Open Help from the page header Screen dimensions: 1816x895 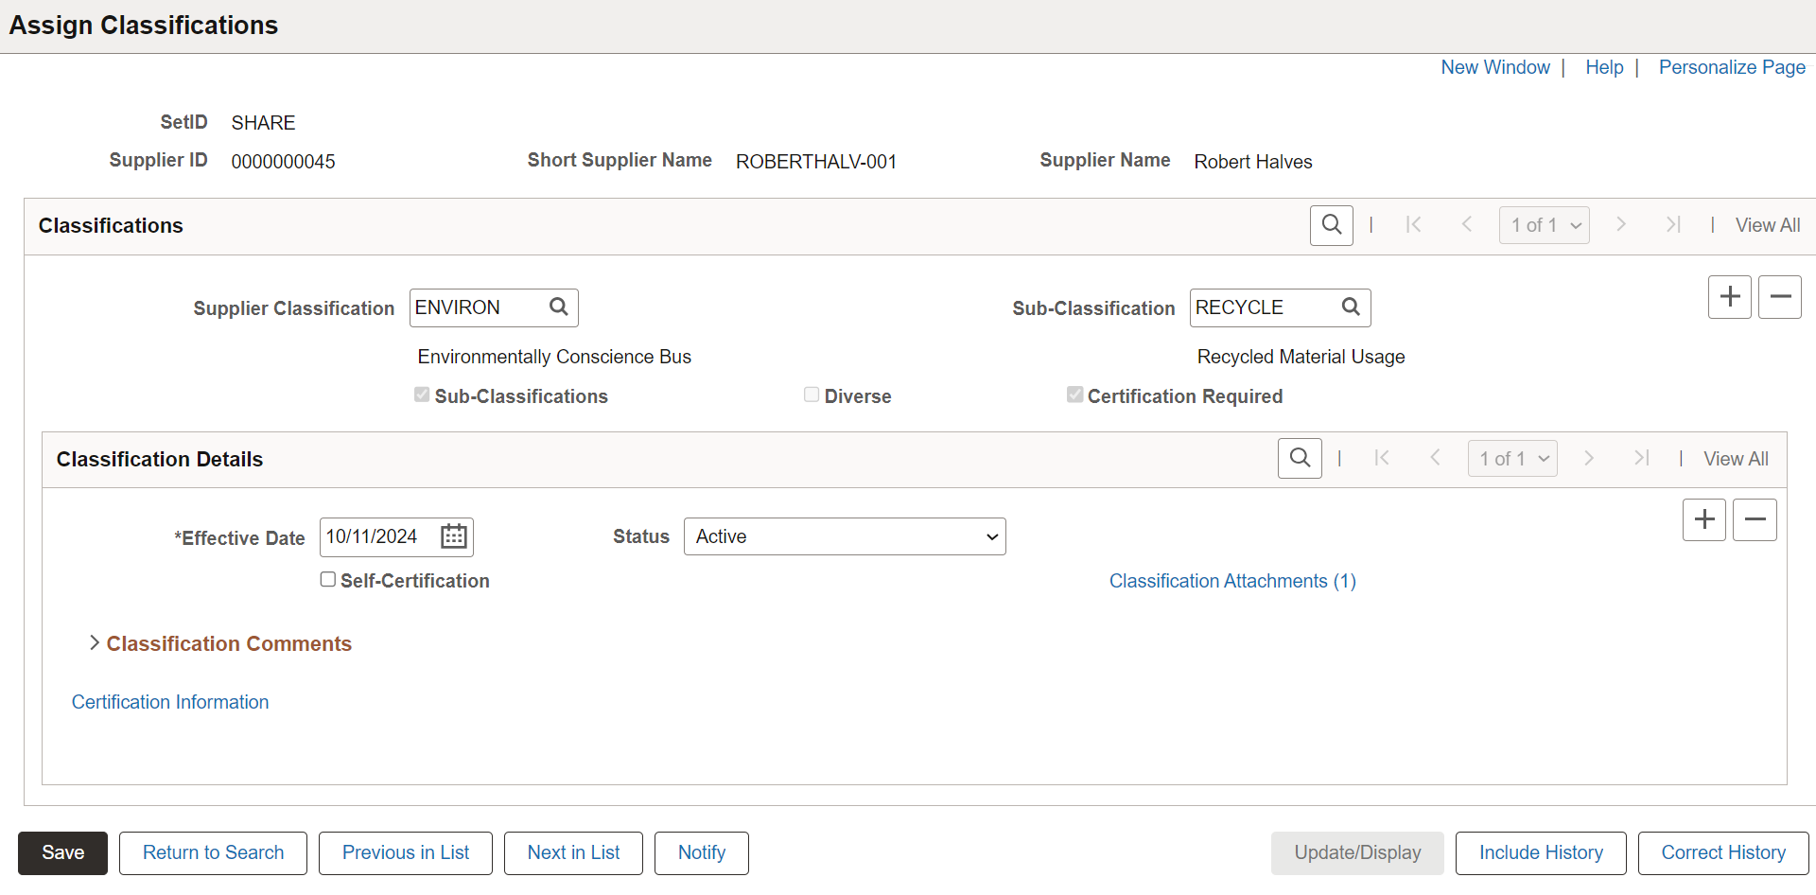[x=1604, y=67]
